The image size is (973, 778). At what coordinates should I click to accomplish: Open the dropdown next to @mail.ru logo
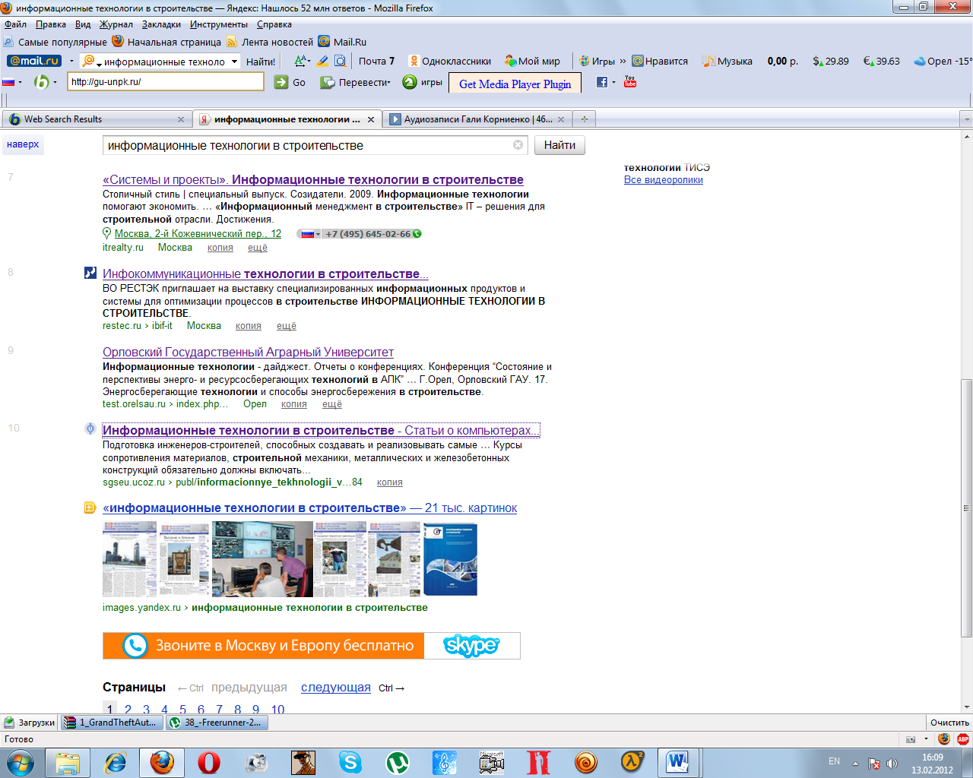click(71, 62)
